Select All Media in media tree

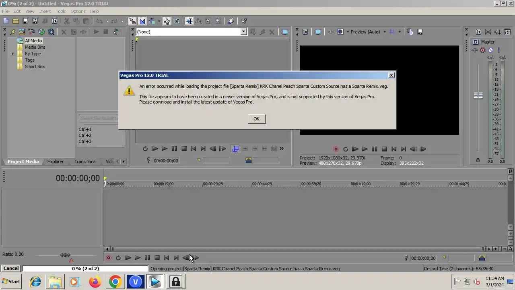coord(33,41)
